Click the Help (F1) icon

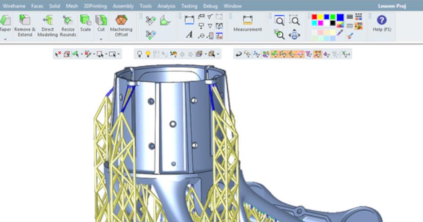(x=382, y=23)
